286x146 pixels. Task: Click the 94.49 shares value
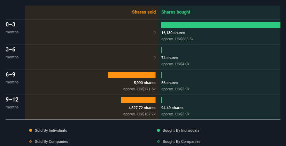click(x=172, y=108)
